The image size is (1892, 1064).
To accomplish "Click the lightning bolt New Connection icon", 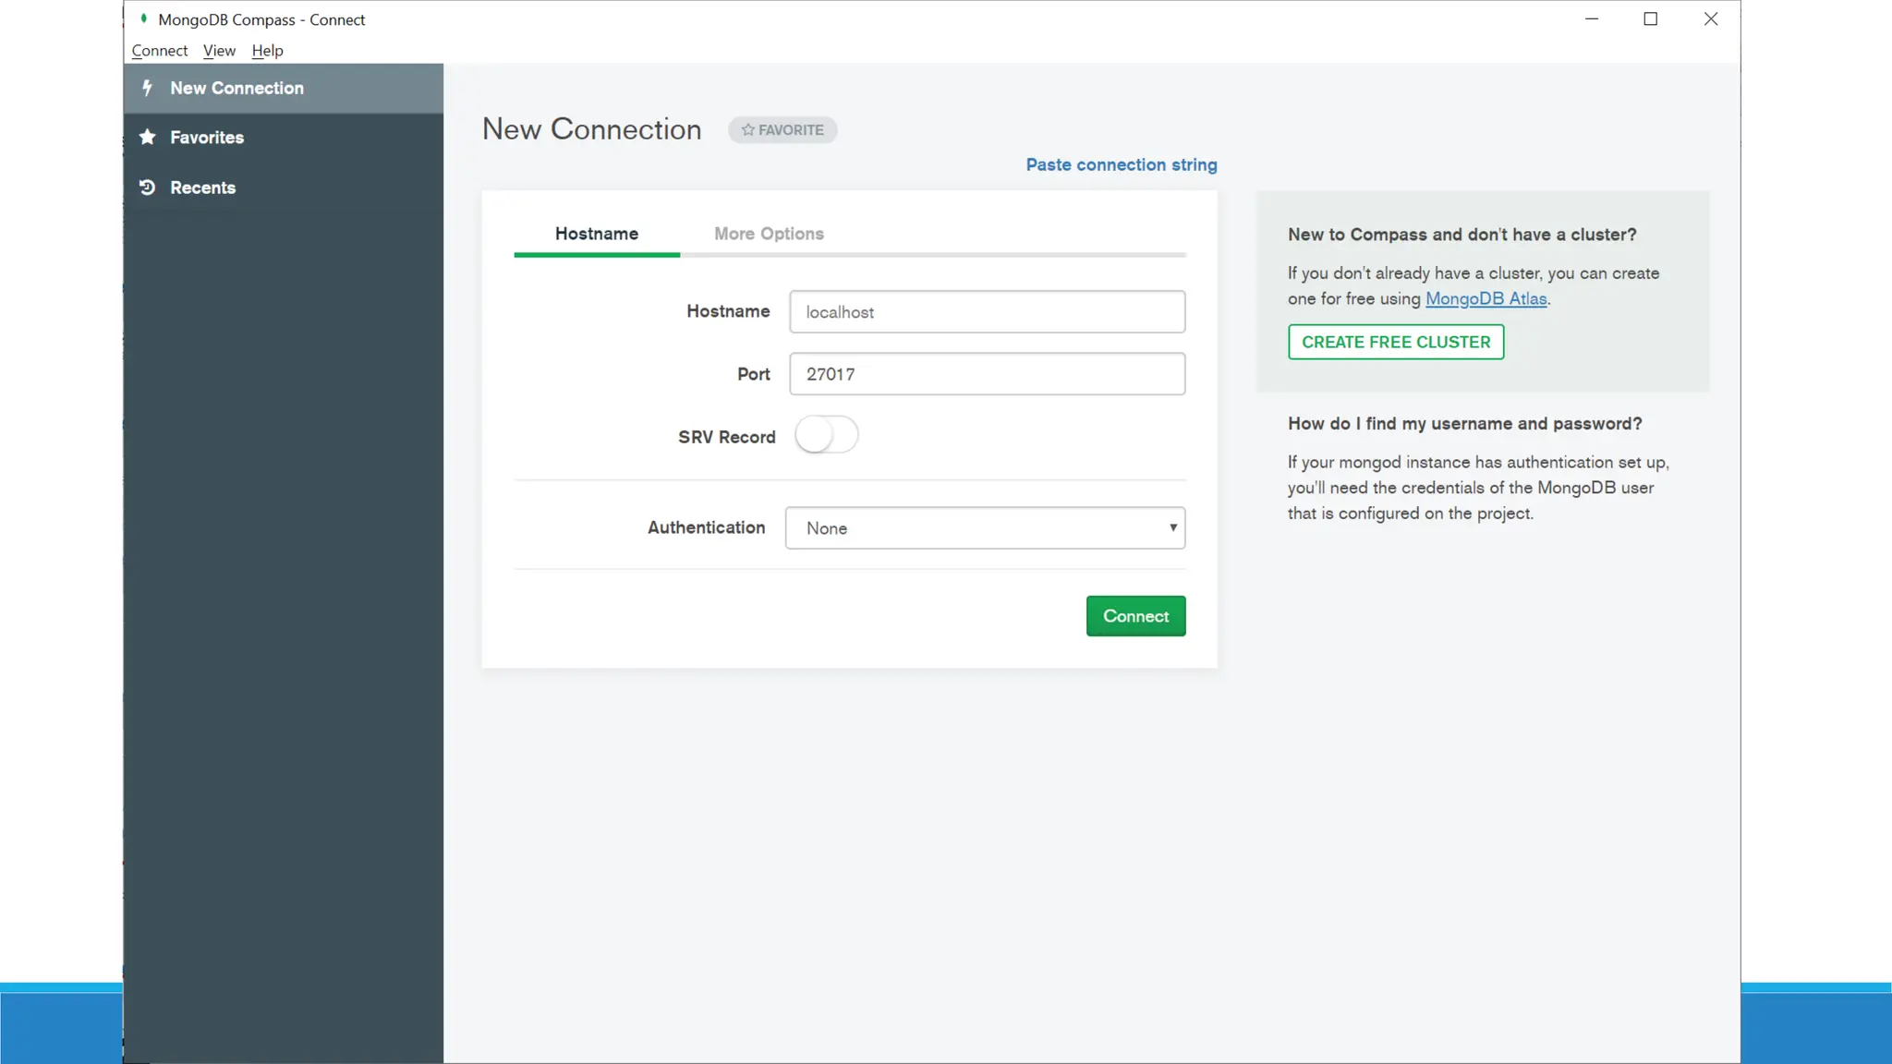I will (x=147, y=88).
